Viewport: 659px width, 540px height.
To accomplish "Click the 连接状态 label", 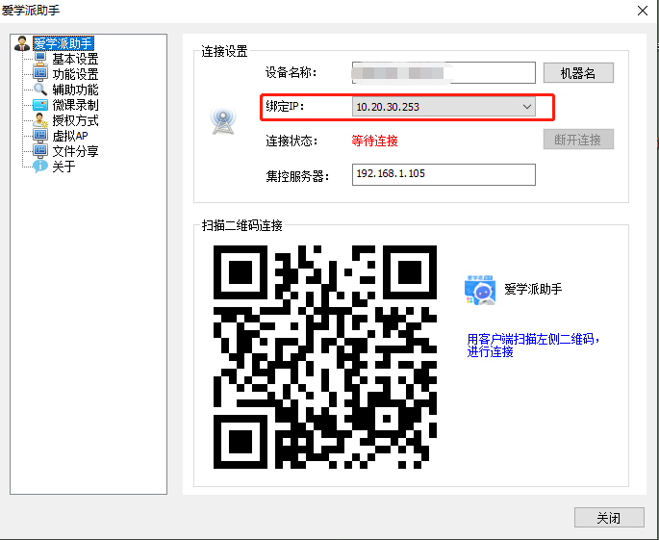I will coord(291,141).
